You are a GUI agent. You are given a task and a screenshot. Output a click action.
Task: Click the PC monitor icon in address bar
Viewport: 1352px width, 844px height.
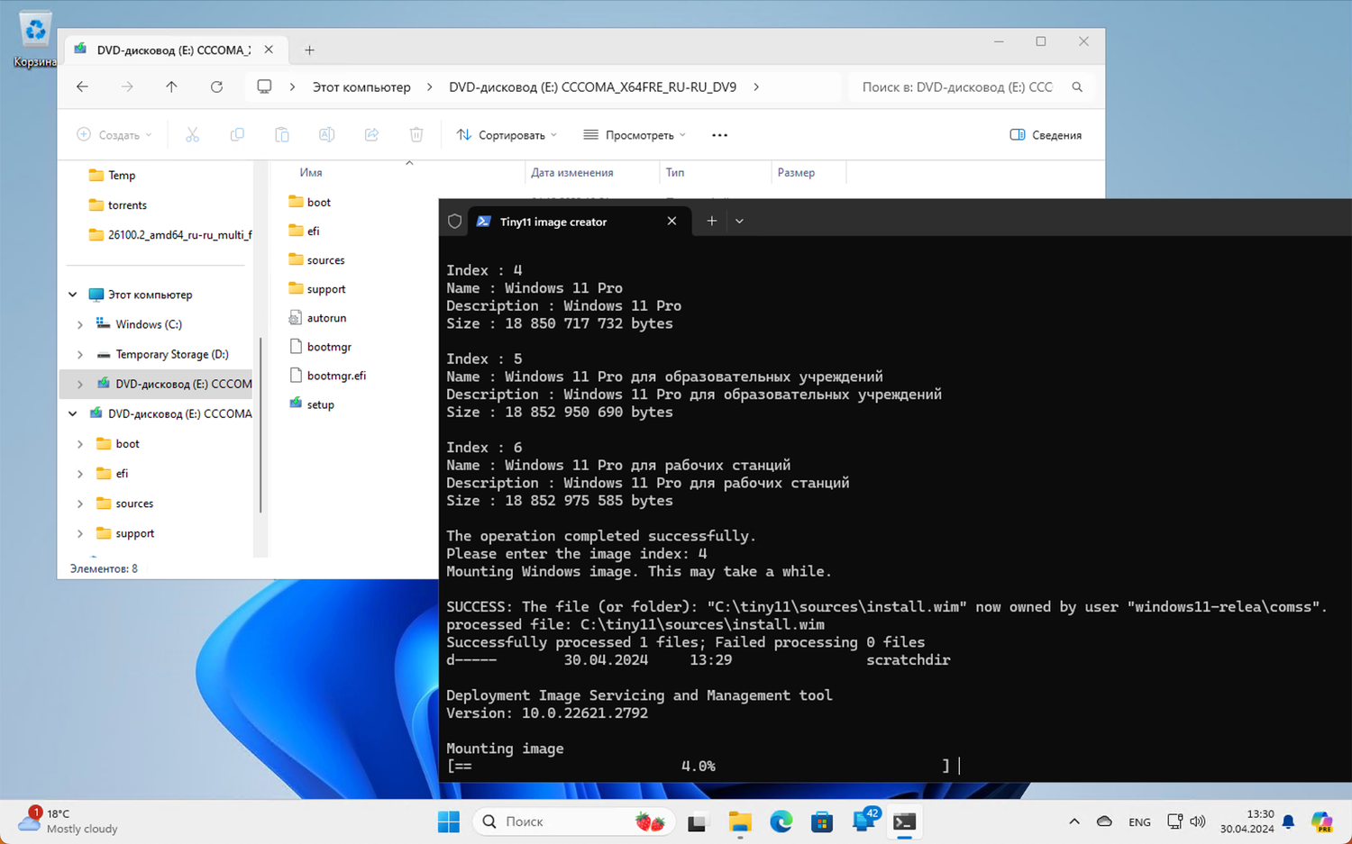264,86
